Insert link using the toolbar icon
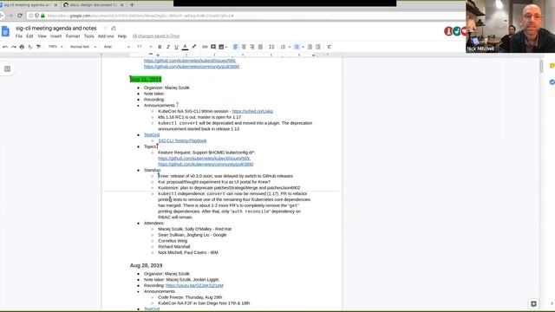 (205, 47)
